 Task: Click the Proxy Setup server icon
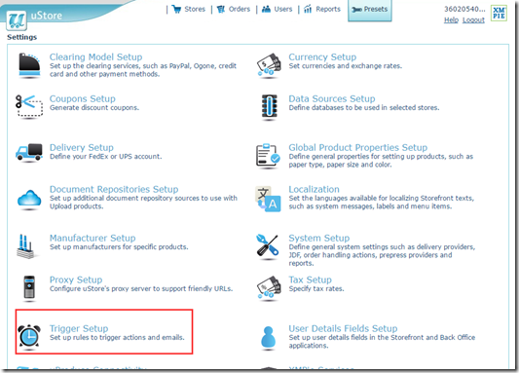[29, 288]
